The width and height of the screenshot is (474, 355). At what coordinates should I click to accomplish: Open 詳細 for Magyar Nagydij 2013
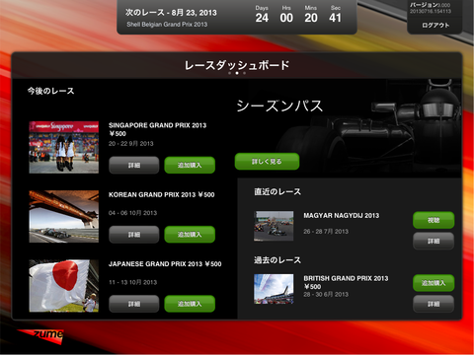(434, 241)
